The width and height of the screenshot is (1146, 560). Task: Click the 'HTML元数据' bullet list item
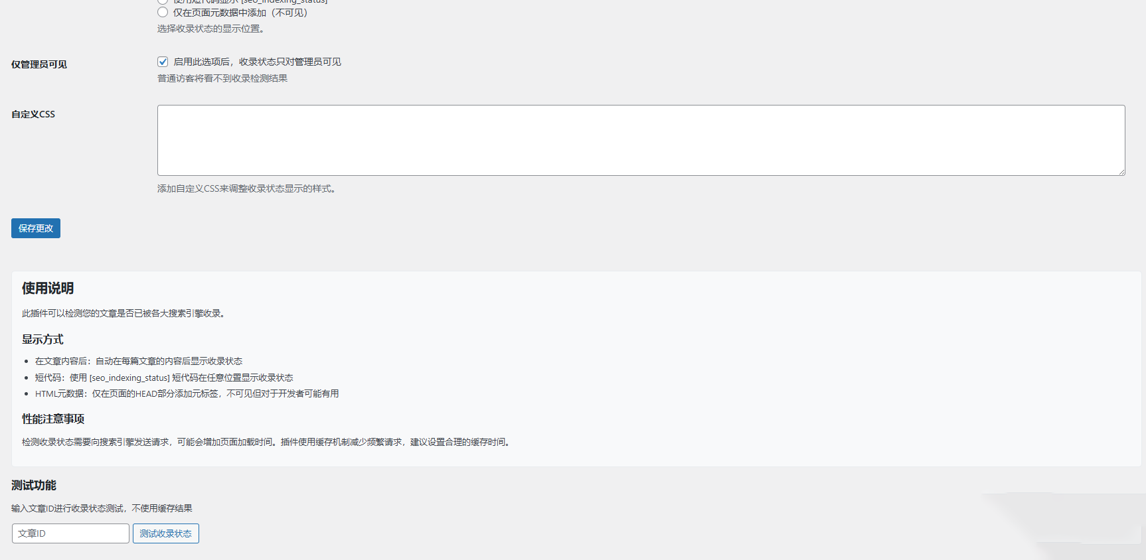click(x=187, y=393)
